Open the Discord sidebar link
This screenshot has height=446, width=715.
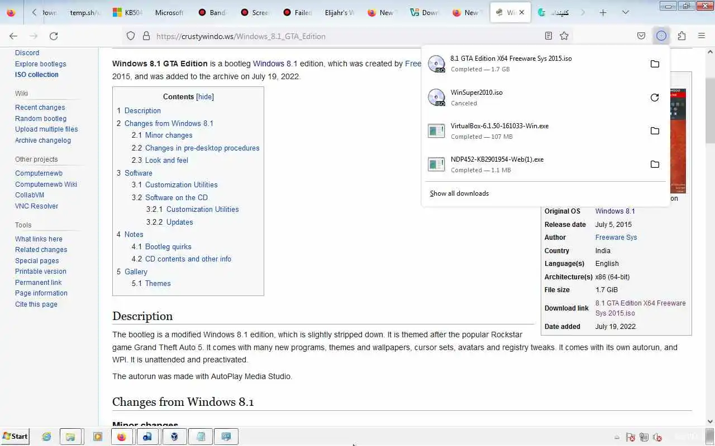click(27, 53)
